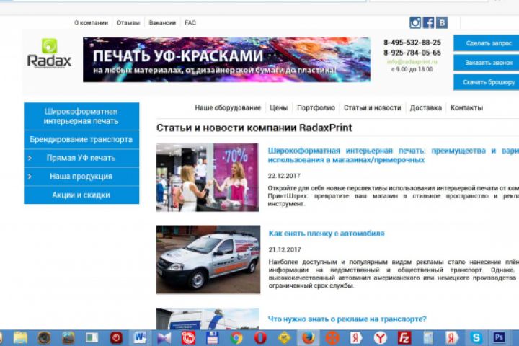
Task: Open the Instagram social icon
Action: [415, 22]
